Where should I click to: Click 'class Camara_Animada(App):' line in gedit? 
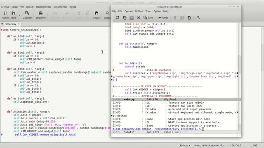(x=21, y=30)
